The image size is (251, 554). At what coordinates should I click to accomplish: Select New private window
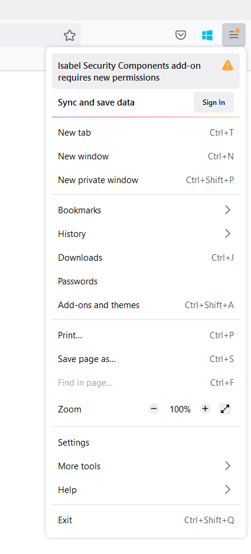coord(146,180)
